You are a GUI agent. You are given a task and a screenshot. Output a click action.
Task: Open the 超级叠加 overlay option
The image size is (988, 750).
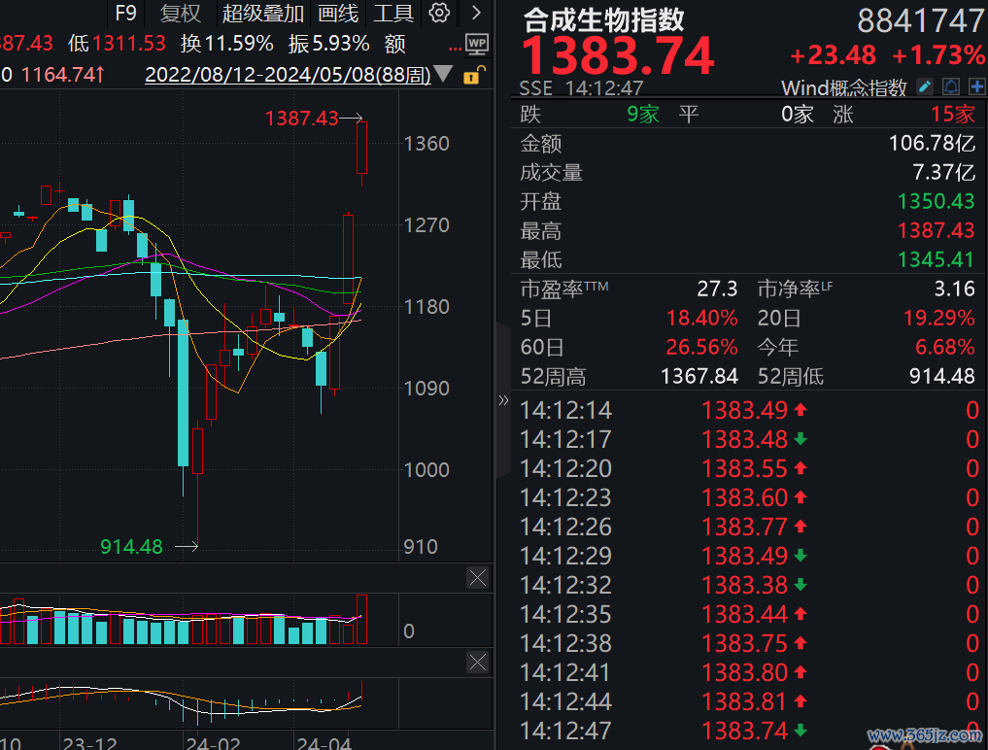coord(262,13)
